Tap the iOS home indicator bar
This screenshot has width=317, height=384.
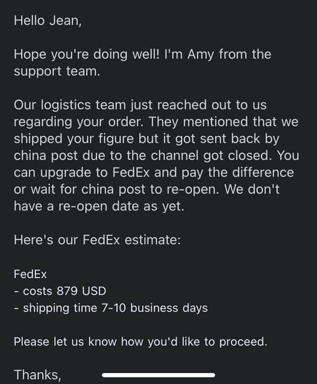[158, 375]
